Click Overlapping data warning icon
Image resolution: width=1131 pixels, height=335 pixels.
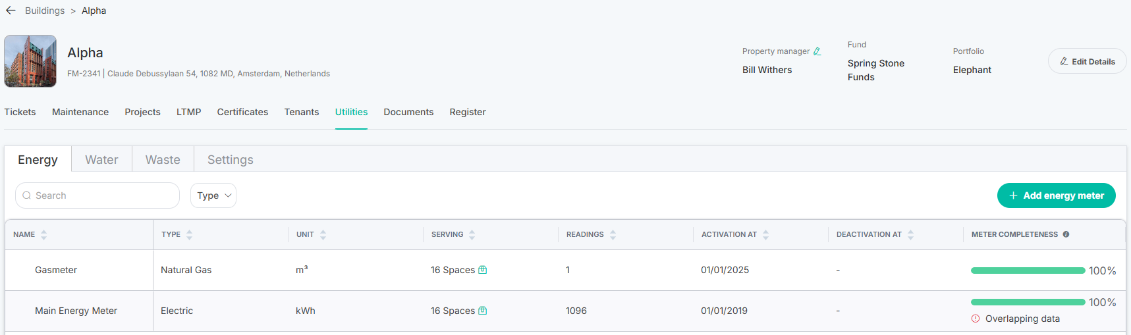point(976,319)
